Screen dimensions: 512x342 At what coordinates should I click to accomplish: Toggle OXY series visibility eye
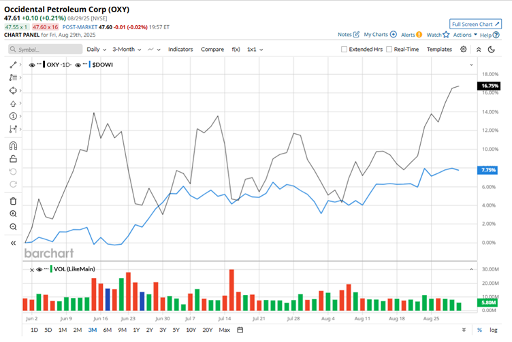tap(32, 65)
